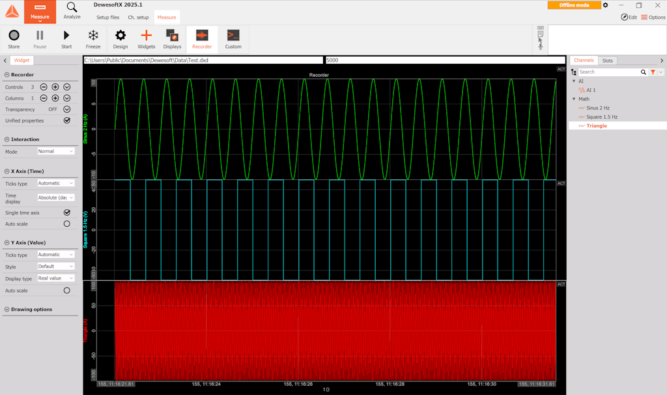The width and height of the screenshot is (667, 395).
Task: Click the Pause acquisition button
Action: (40, 39)
